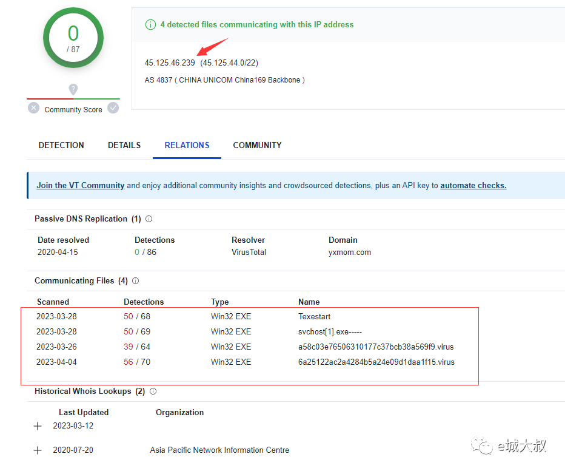Image resolution: width=565 pixels, height=471 pixels.
Task: Switch to the DETAILS tab
Action: point(124,145)
